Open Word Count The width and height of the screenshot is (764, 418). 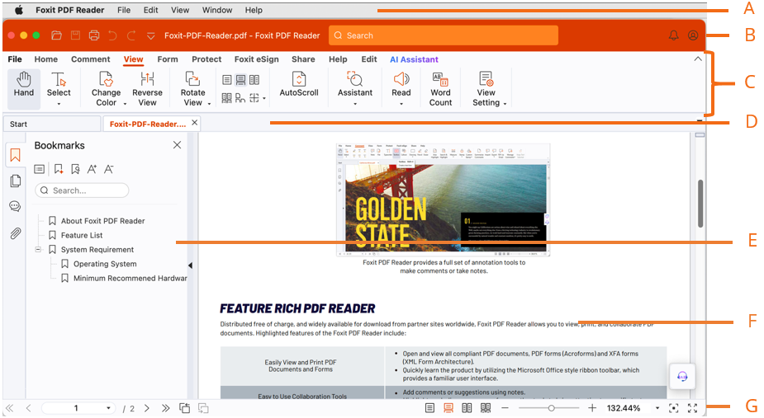point(440,88)
